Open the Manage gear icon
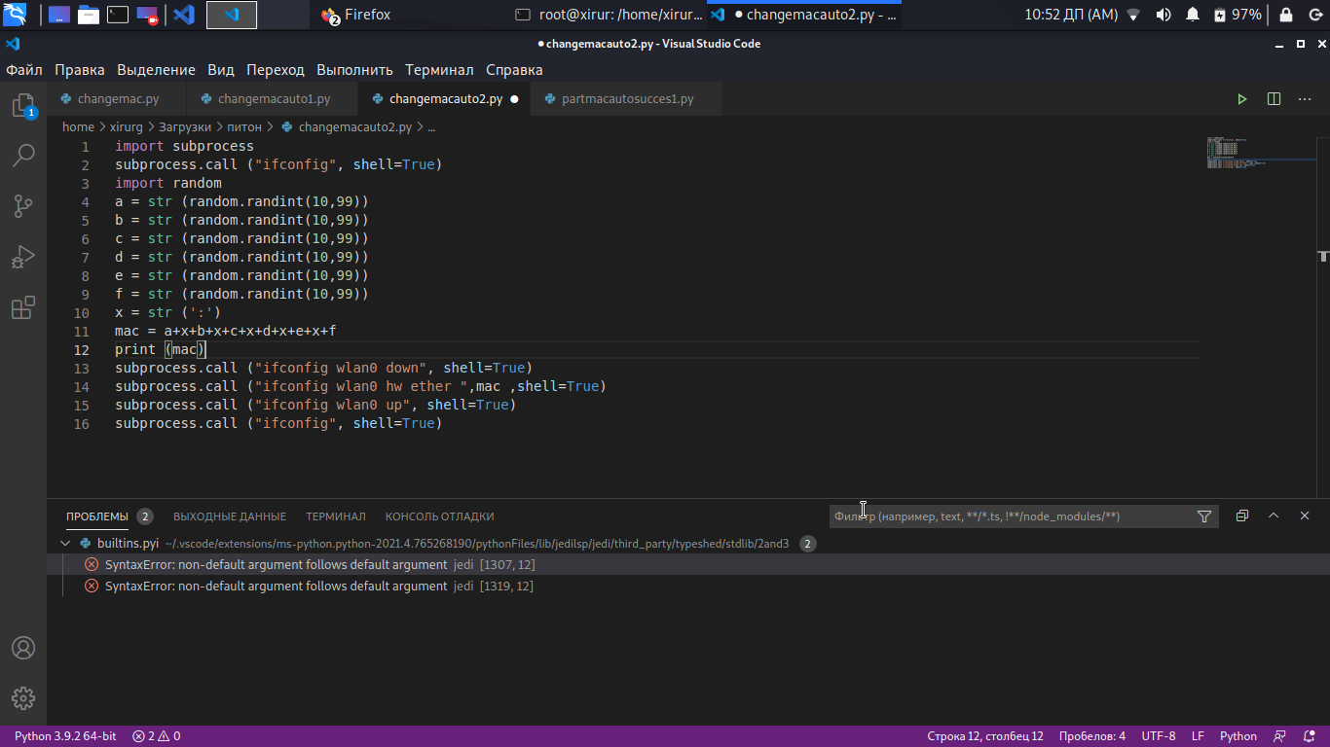 (23, 698)
